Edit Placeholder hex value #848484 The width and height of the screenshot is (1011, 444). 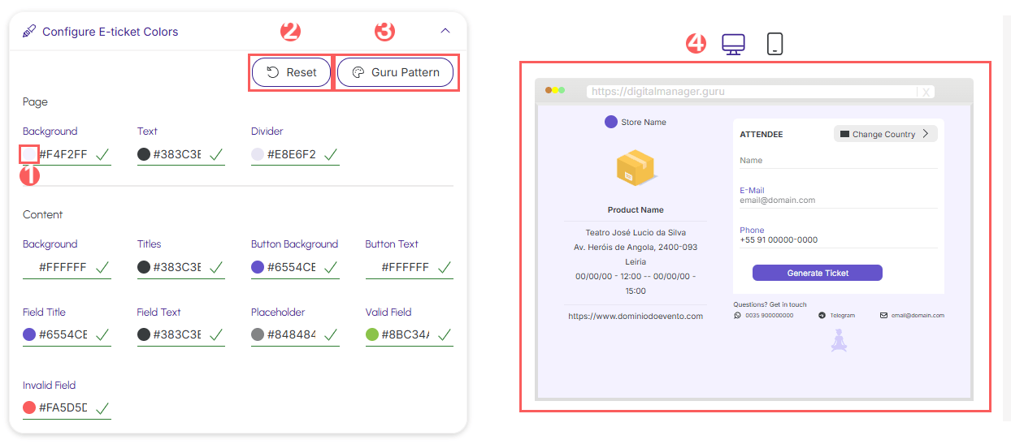pos(291,334)
